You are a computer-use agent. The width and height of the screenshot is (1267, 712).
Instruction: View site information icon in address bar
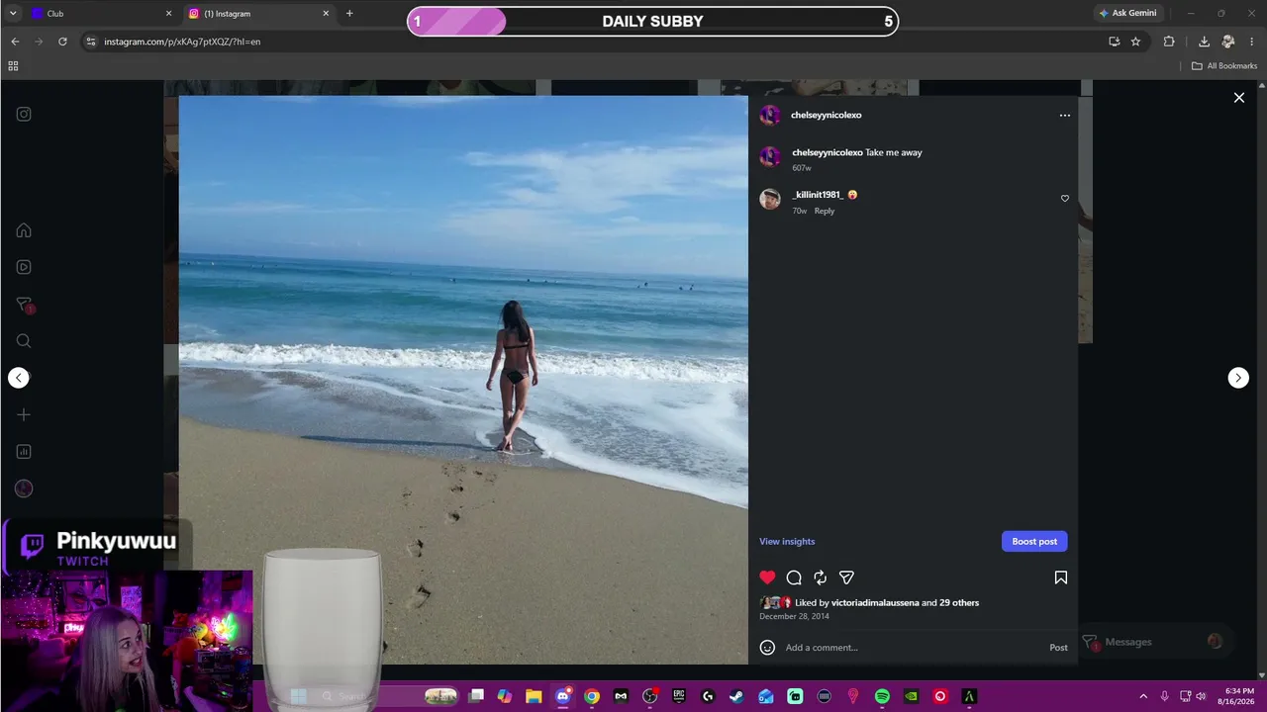[x=91, y=42]
